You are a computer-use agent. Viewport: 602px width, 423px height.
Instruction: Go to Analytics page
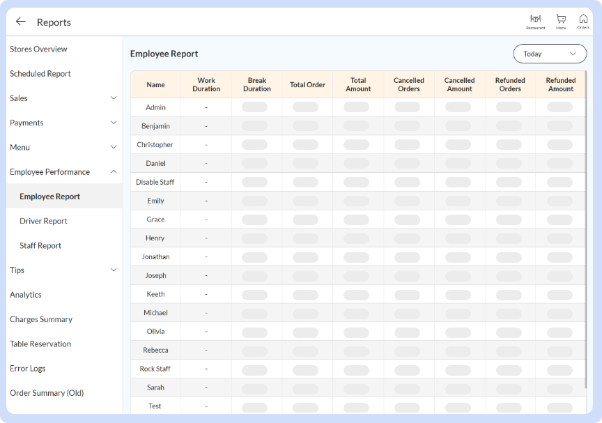click(x=26, y=295)
